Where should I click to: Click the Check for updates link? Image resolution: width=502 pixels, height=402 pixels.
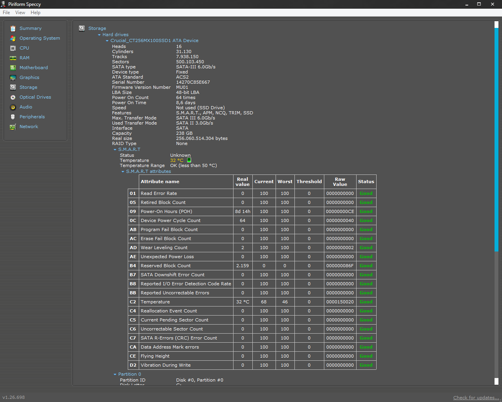(476, 398)
